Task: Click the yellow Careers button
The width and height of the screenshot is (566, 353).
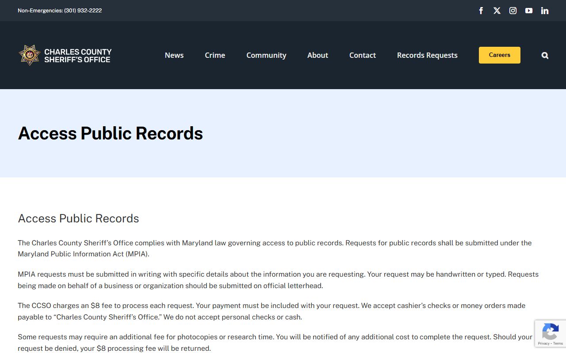Action: [x=500, y=55]
